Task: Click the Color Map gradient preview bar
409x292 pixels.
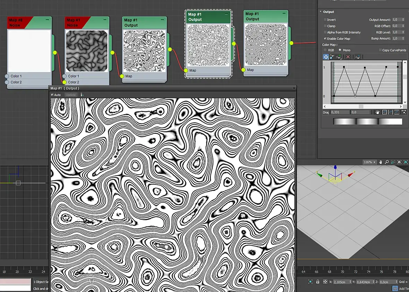Action: click(367, 121)
